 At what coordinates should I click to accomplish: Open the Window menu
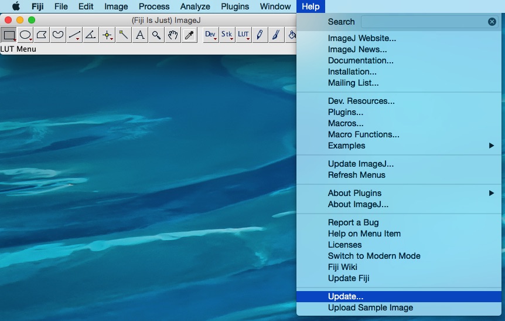tap(275, 6)
